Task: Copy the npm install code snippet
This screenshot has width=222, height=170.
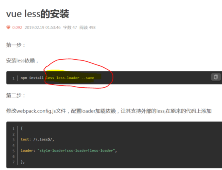Action: (216, 77)
